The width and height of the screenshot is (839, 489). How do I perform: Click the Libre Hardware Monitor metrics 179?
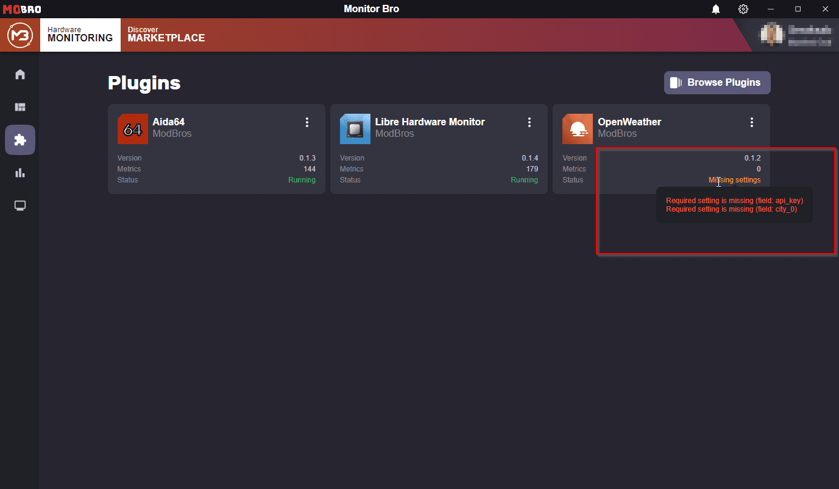point(532,169)
